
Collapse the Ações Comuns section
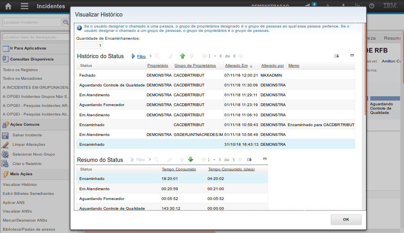pyautogui.click(x=35, y=125)
